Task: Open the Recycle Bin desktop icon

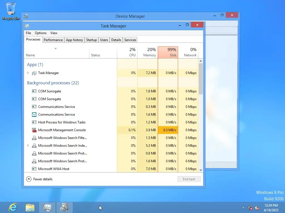Action: pos(11,11)
